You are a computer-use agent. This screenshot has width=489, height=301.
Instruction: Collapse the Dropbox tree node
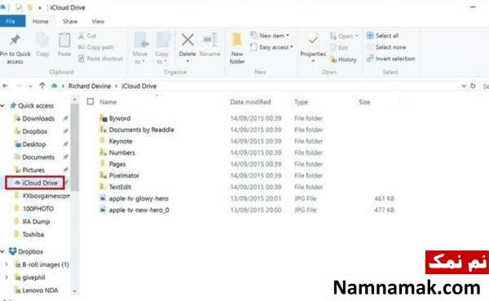[2, 252]
